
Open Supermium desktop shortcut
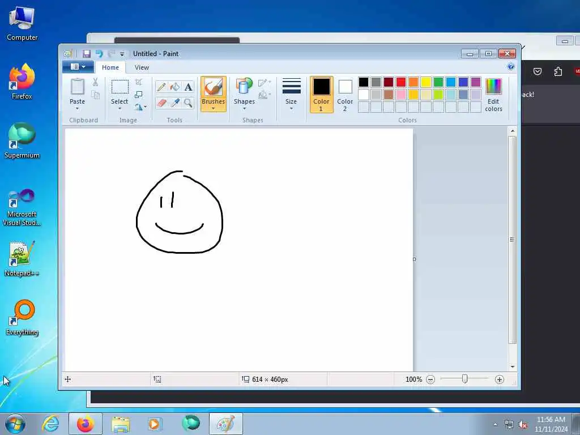(x=22, y=140)
